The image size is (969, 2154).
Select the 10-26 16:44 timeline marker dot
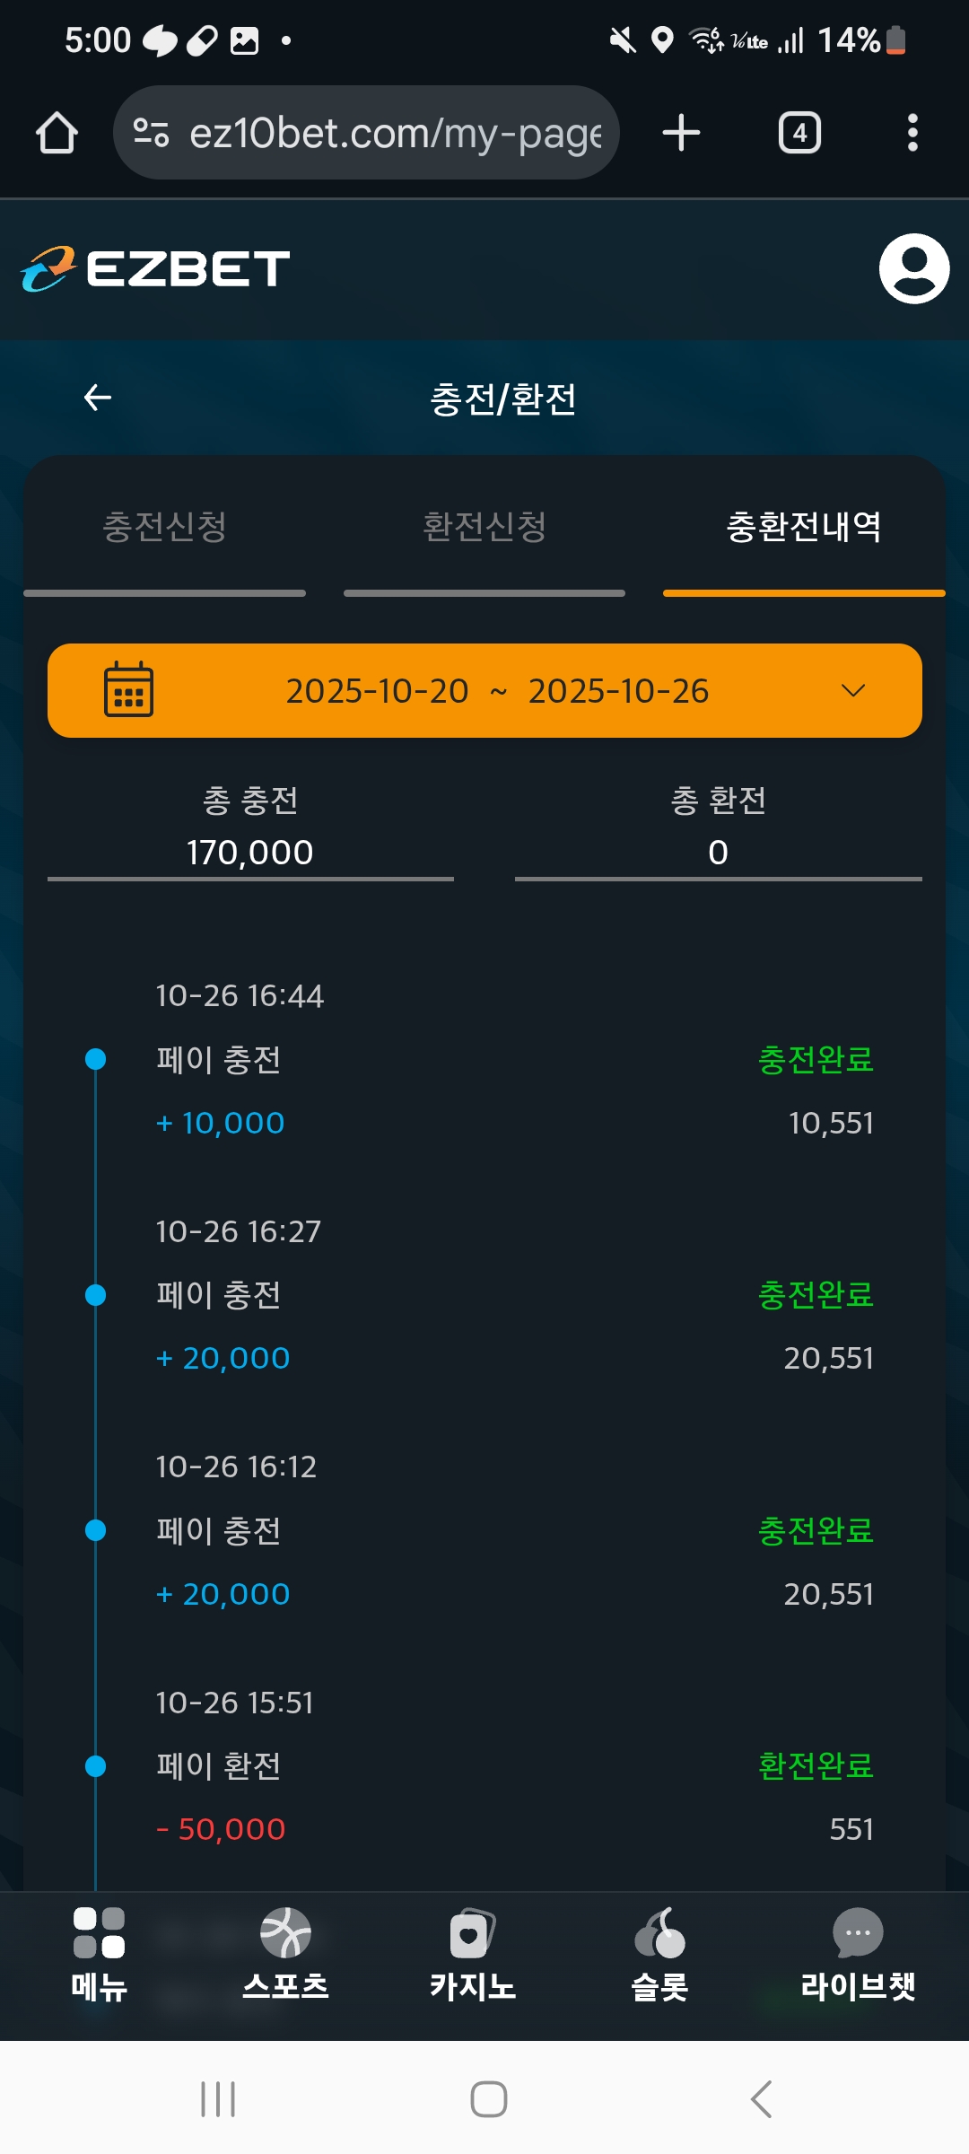pos(95,1059)
